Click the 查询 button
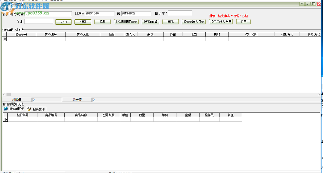This screenshot has width=323, height=173. coord(63,22)
